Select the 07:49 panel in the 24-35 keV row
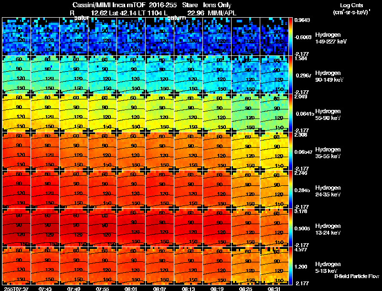 click(74, 189)
